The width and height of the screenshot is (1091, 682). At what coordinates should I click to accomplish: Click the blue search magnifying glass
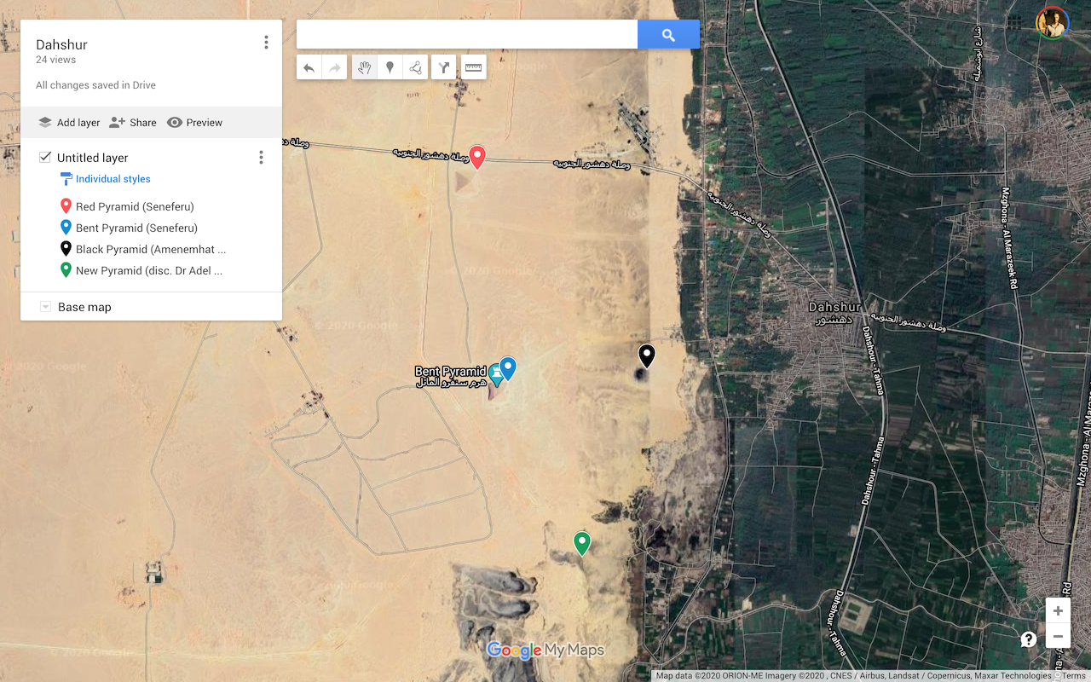point(668,34)
